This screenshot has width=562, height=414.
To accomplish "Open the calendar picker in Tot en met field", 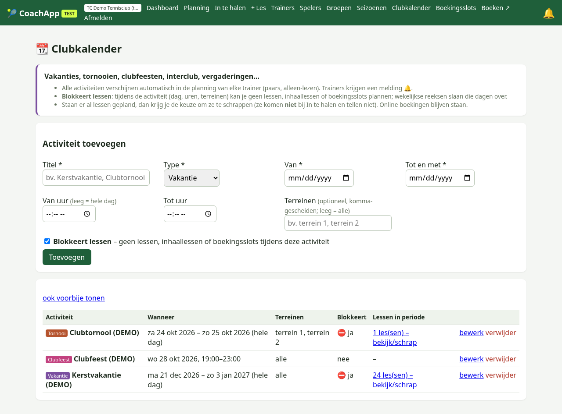I will 467,178.
